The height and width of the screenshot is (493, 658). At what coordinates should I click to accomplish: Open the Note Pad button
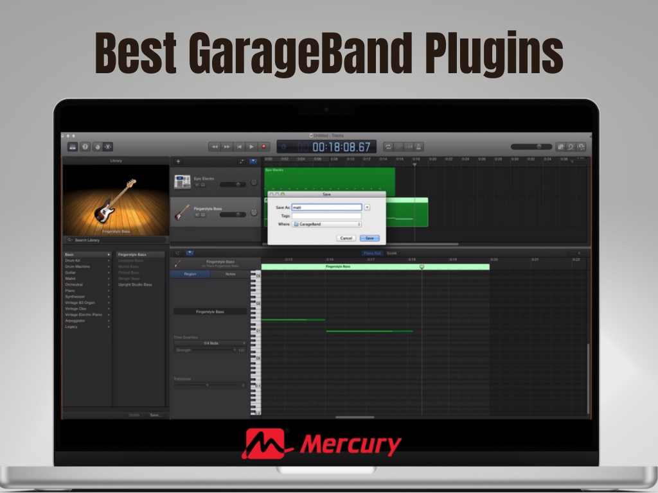click(560, 147)
